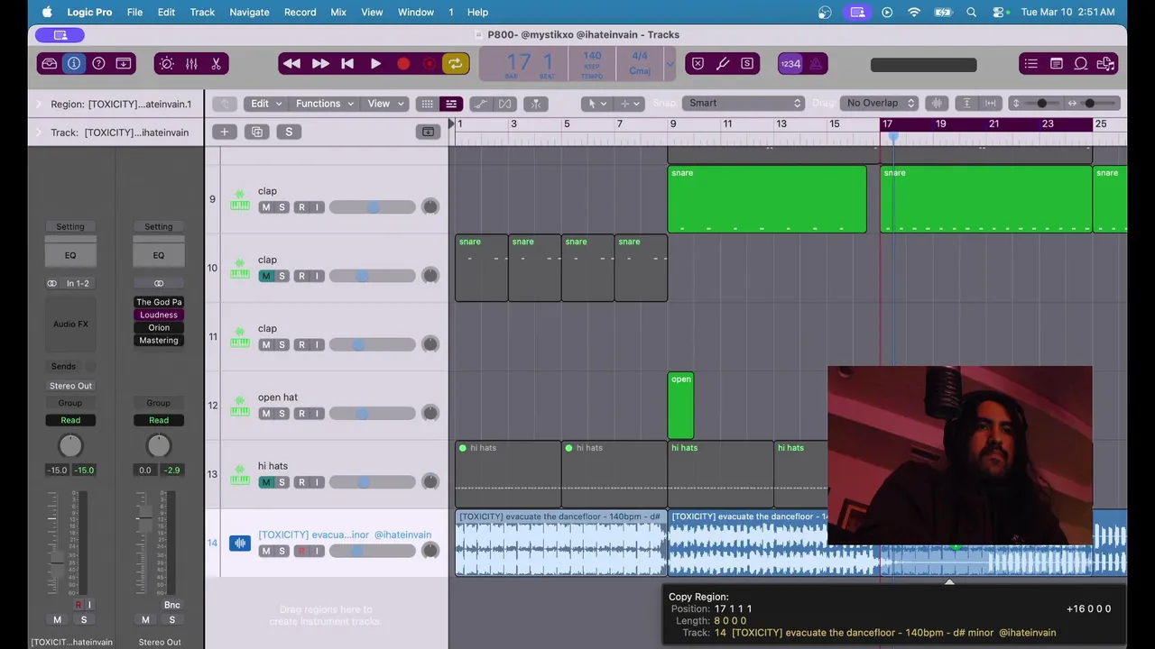Open the Track menu
This screenshot has width=1155, height=649.
(x=202, y=12)
